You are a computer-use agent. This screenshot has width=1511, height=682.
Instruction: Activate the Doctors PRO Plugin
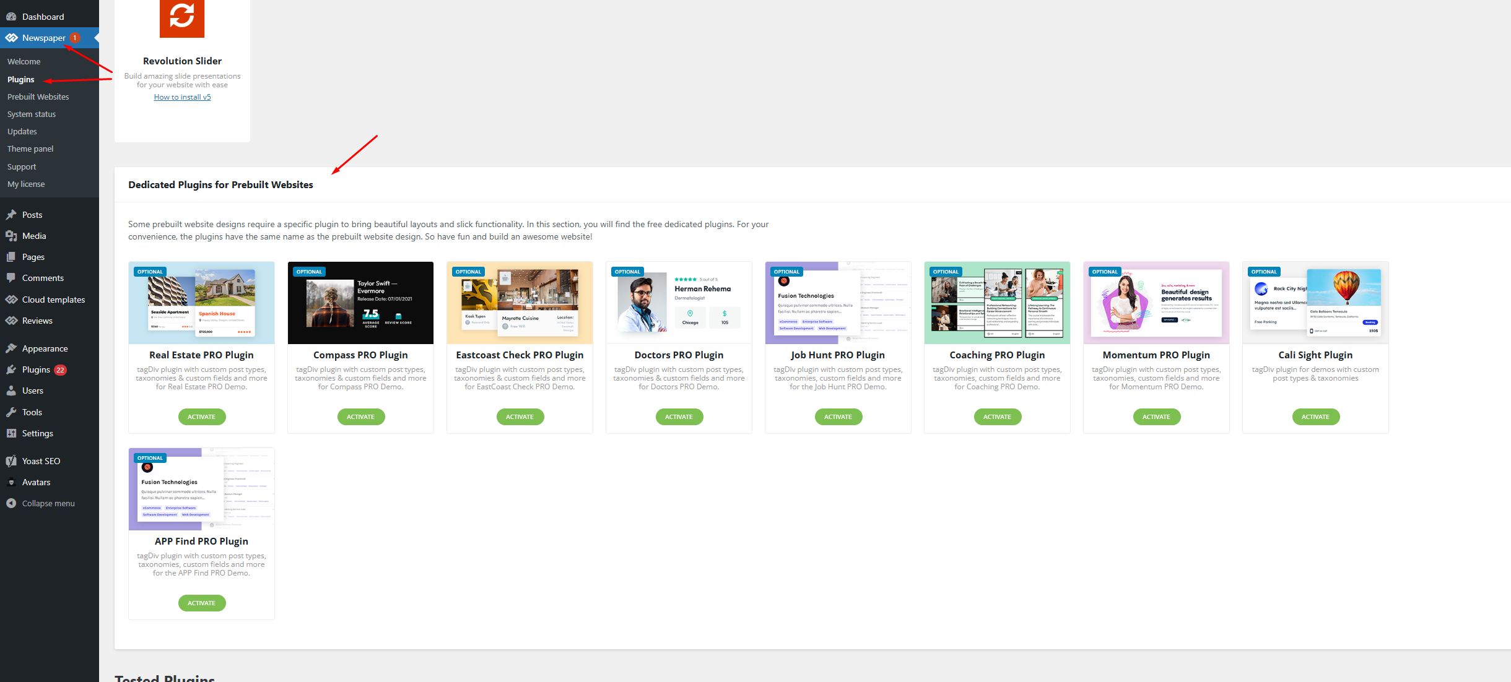tap(679, 417)
